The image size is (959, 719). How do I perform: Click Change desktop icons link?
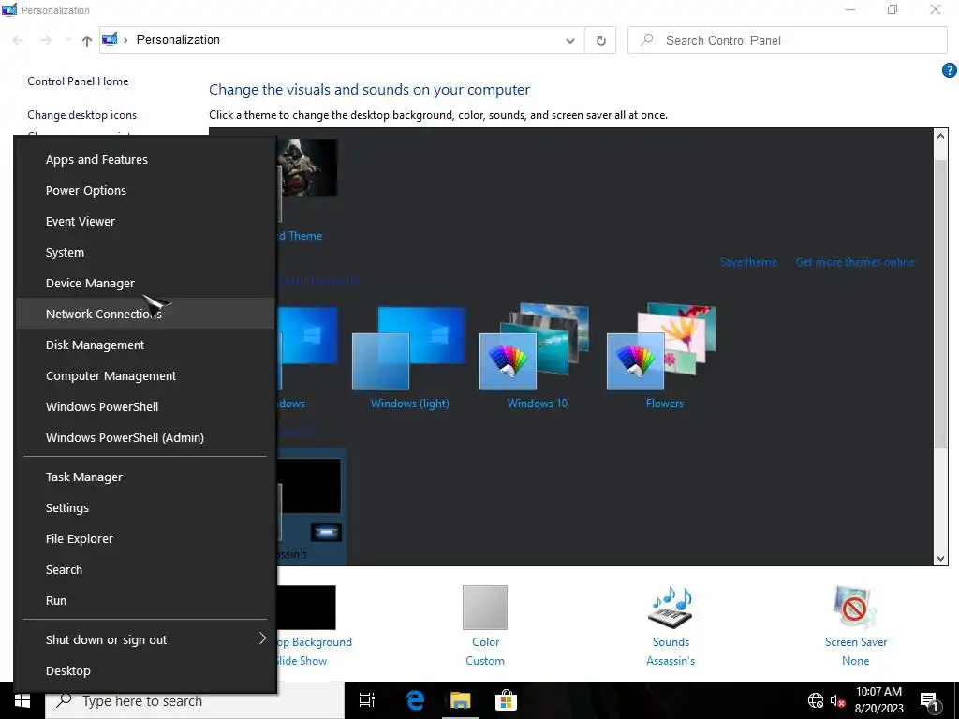[x=82, y=115]
